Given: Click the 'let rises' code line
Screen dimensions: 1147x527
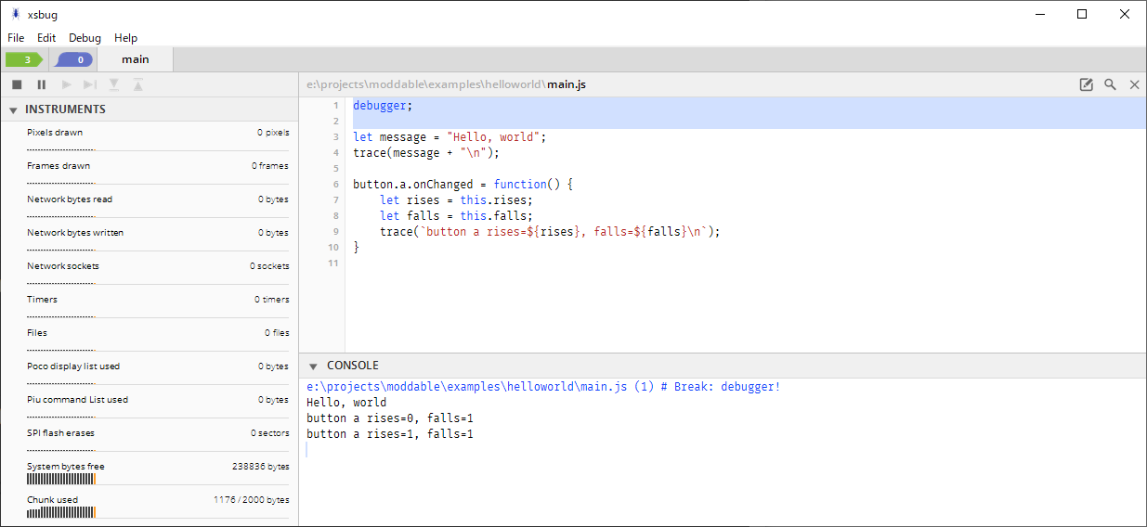Looking at the screenshot, I should (x=457, y=200).
